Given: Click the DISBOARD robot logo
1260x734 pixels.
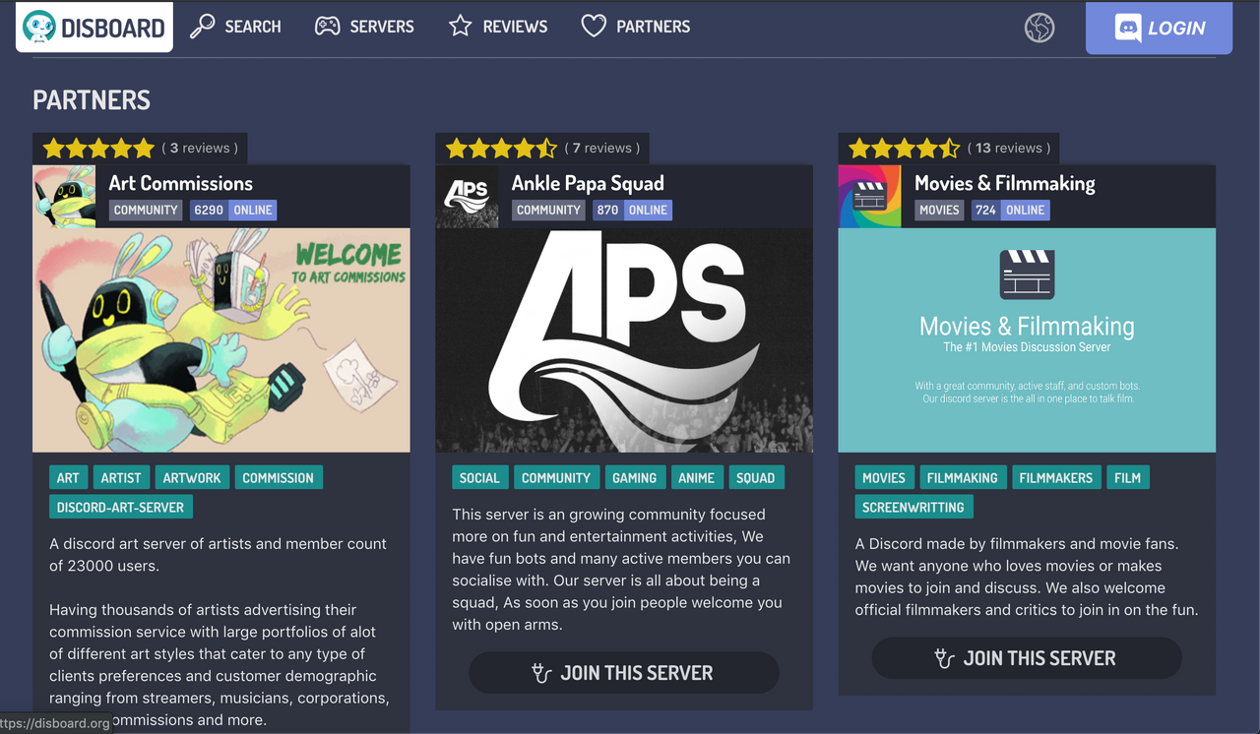Looking at the screenshot, I should coord(94,27).
